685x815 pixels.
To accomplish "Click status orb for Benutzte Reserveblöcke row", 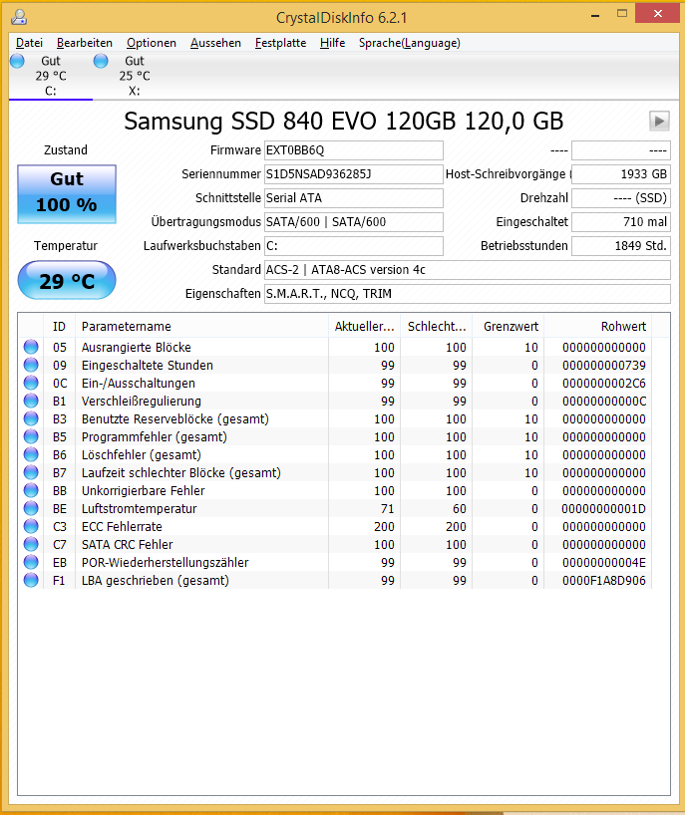I will (x=31, y=418).
